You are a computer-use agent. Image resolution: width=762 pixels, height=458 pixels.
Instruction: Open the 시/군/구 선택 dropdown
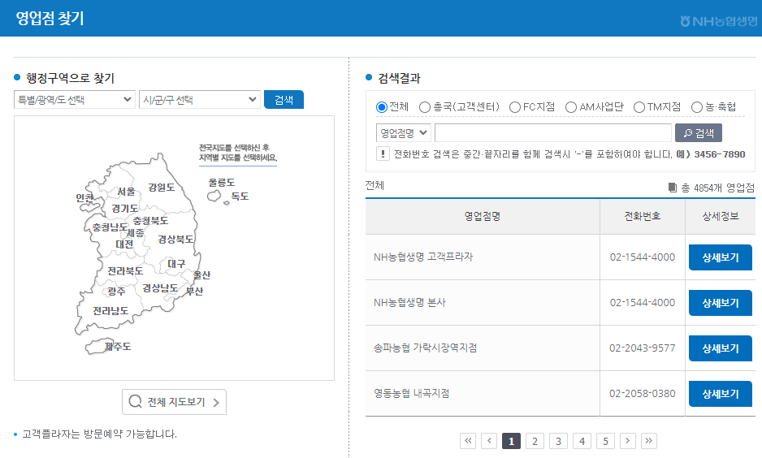pos(200,100)
